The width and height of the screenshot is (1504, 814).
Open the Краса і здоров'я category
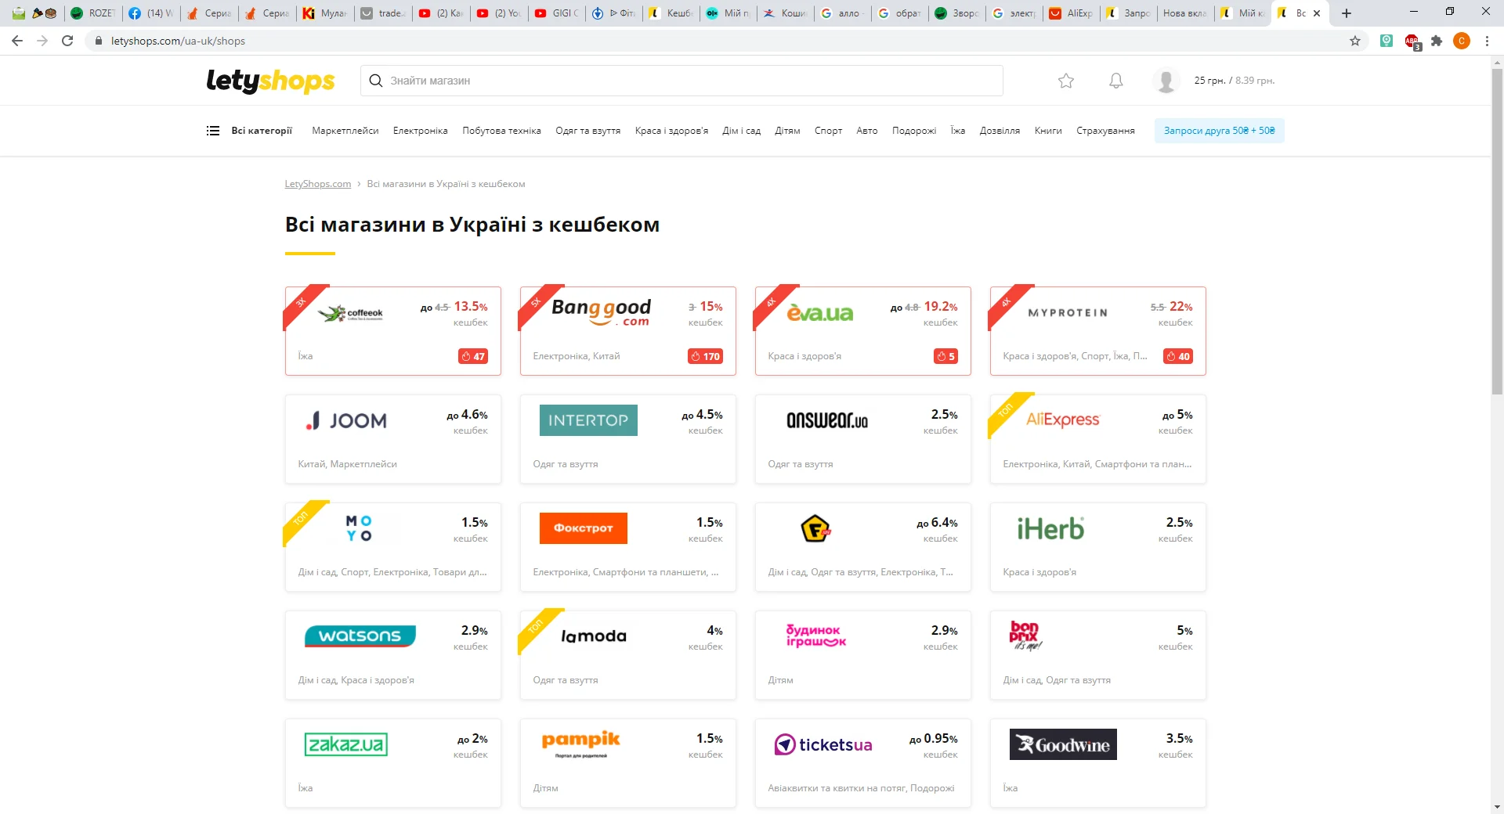[x=671, y=131]
